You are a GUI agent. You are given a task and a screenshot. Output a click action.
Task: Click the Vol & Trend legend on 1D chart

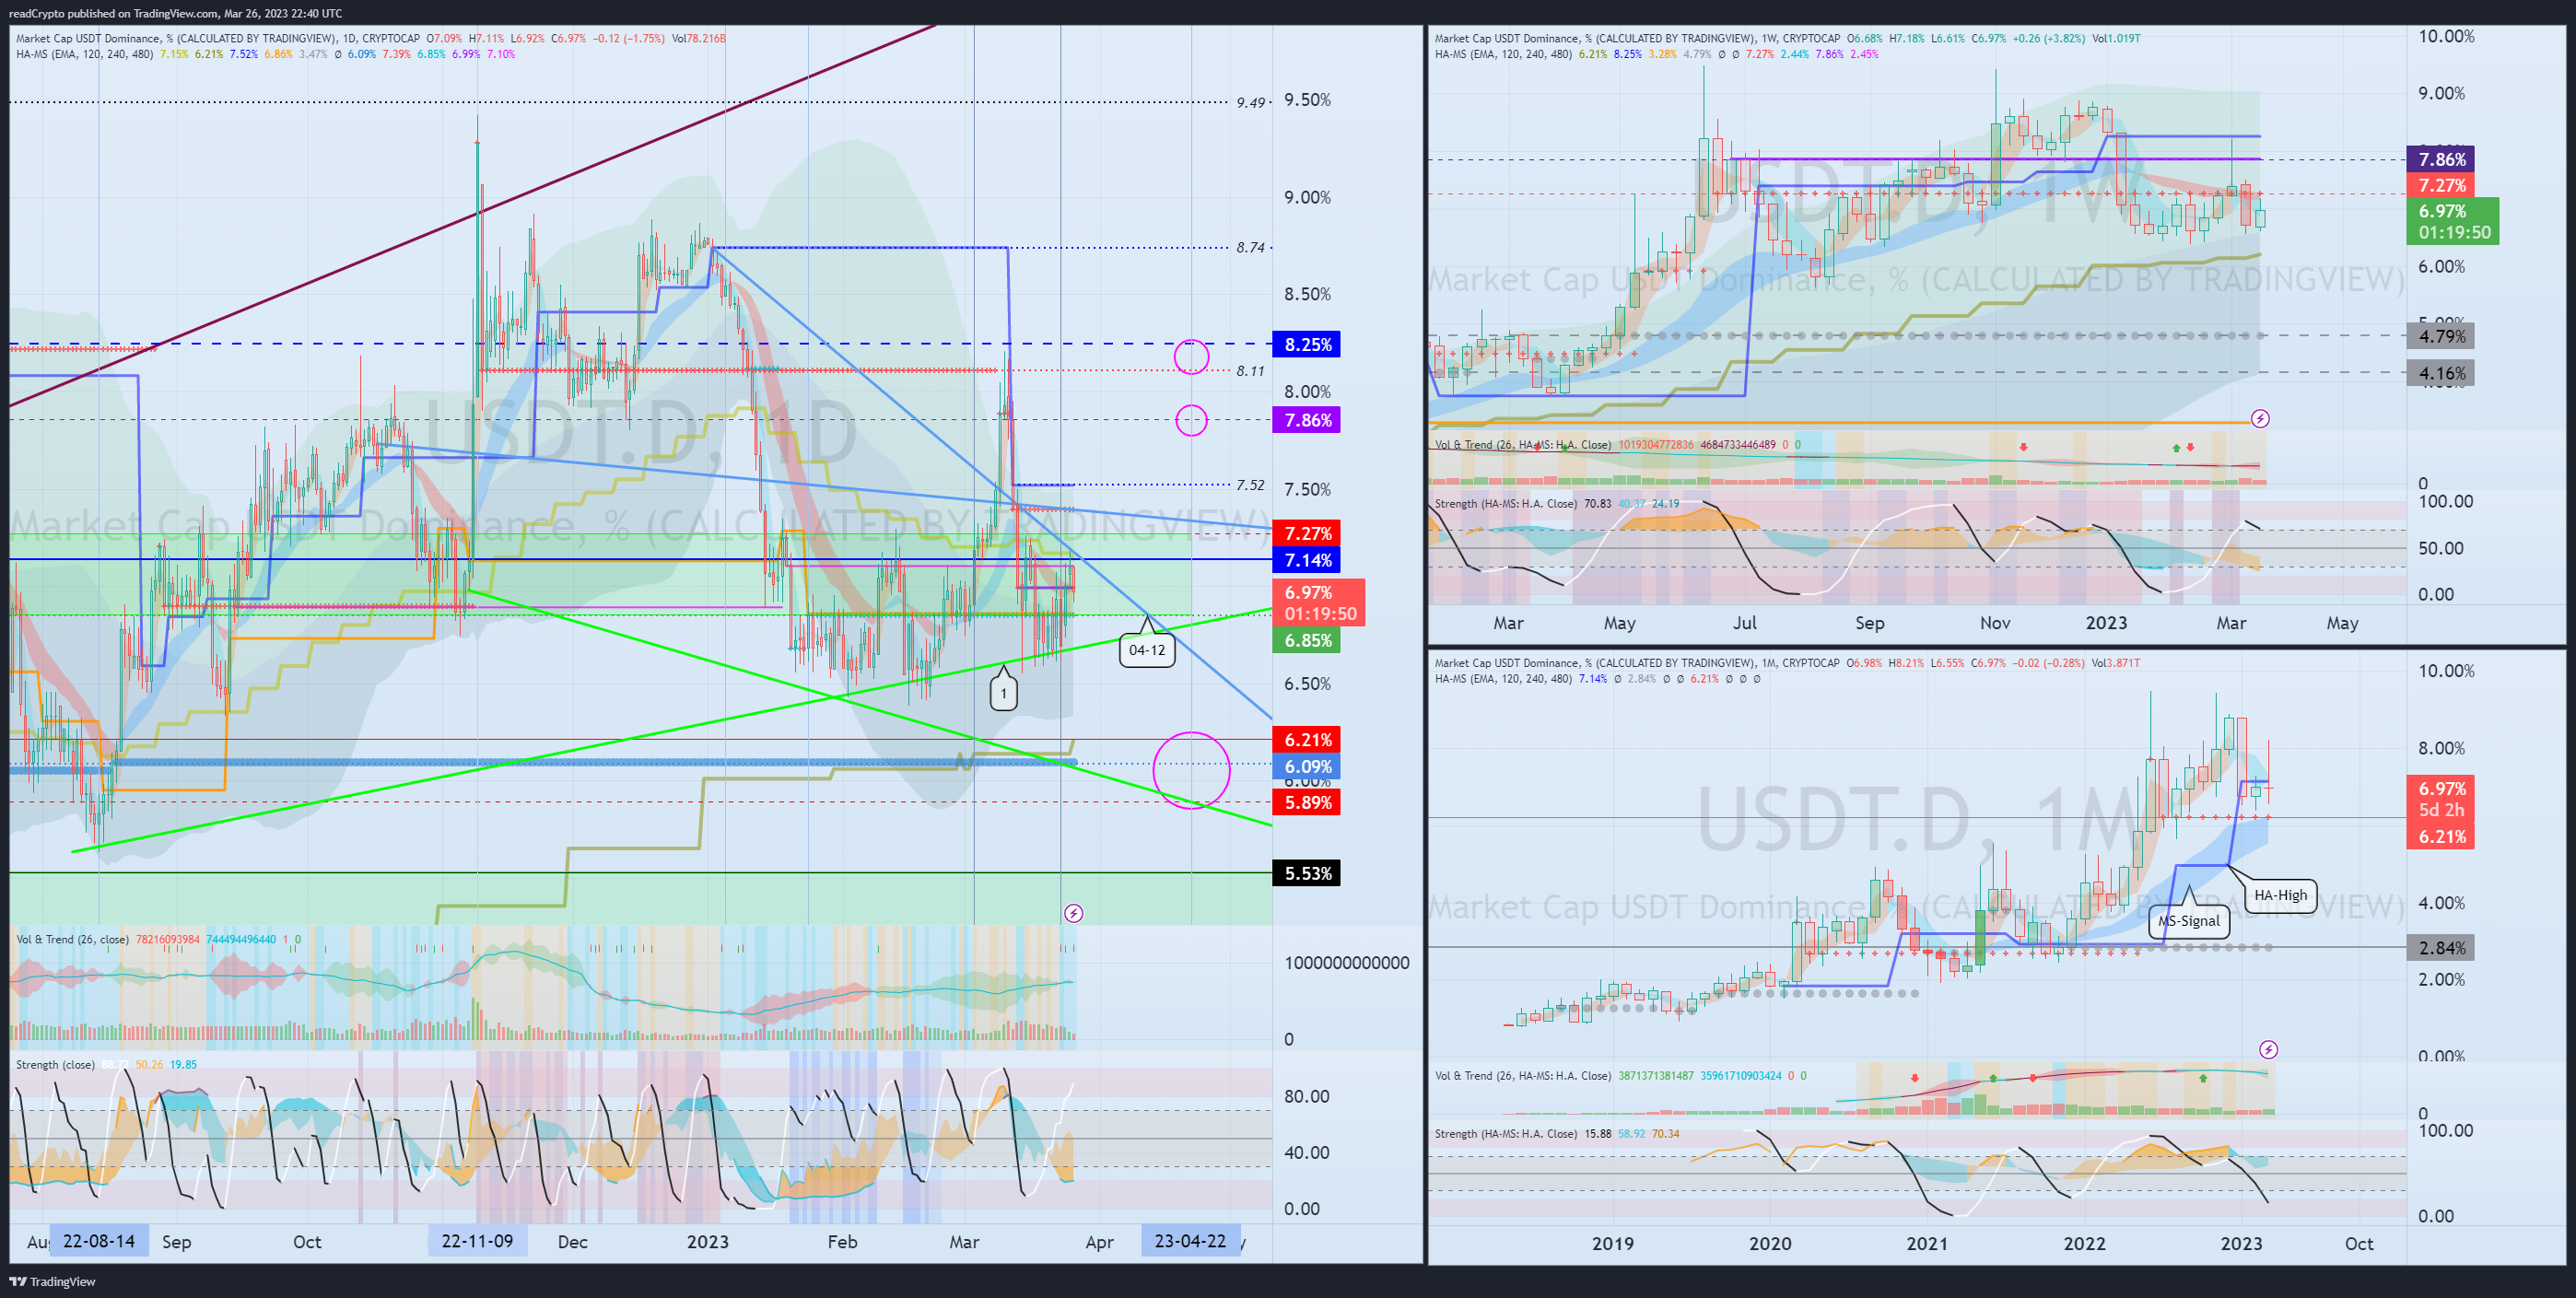158,939
